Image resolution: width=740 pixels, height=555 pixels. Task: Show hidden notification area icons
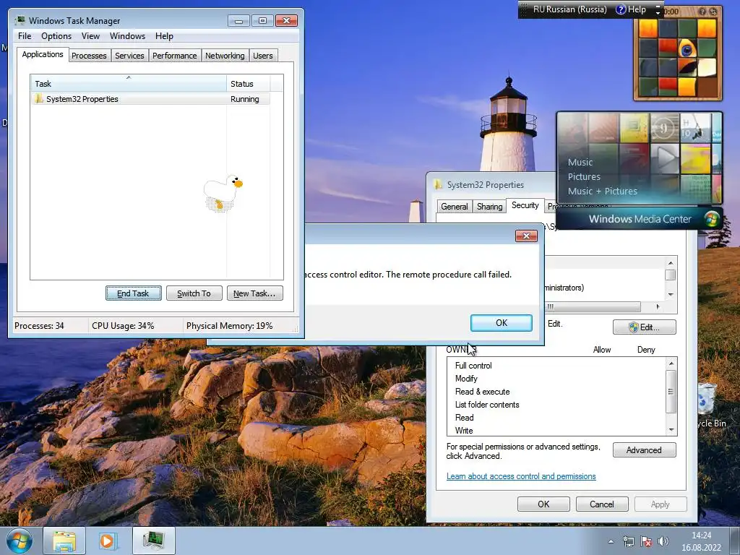pos(611,541)
